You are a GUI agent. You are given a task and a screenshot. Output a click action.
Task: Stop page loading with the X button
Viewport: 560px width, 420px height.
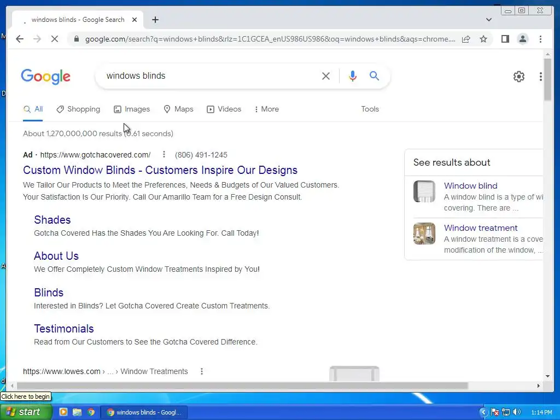point(55,39)
